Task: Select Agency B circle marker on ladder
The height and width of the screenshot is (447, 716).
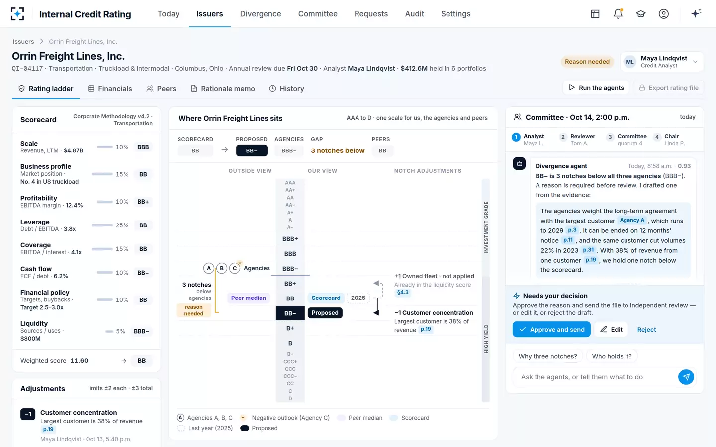Action: coord(222,268)
